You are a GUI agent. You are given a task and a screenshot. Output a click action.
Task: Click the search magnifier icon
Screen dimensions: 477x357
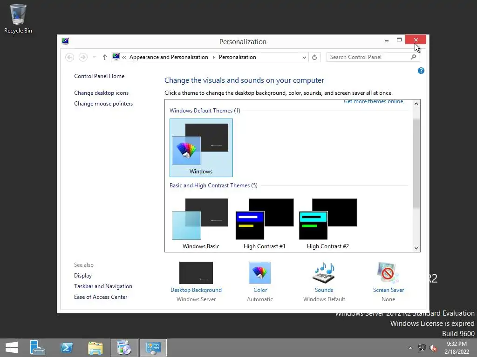(413, 57)
